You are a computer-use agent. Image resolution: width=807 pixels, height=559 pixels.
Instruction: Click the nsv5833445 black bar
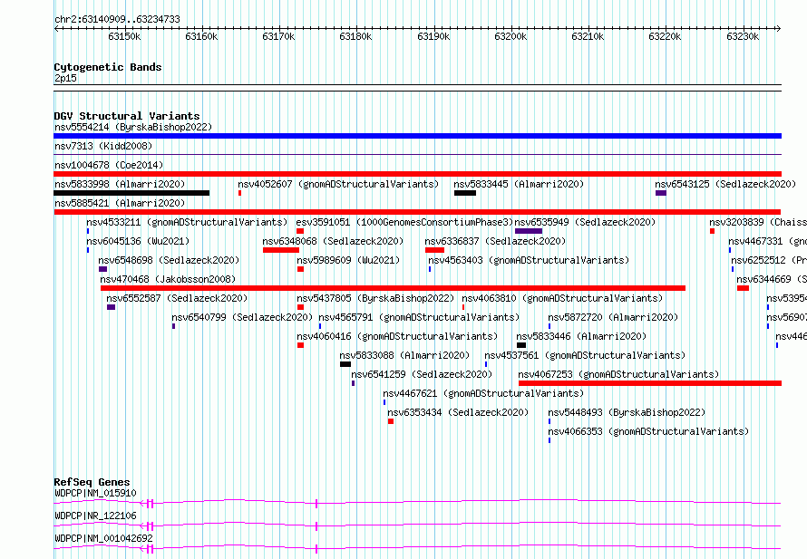tap(465, 193)
